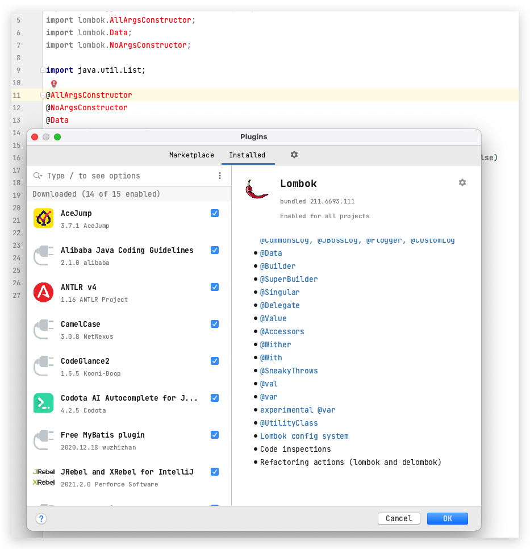
Task: Disable the CamelCase plugin checkbox
Action: 215,324
